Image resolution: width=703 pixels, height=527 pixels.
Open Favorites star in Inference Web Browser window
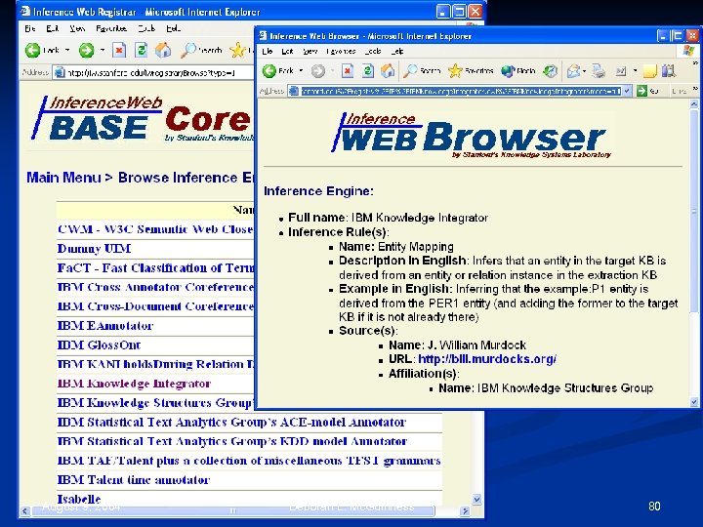(471, 71)
